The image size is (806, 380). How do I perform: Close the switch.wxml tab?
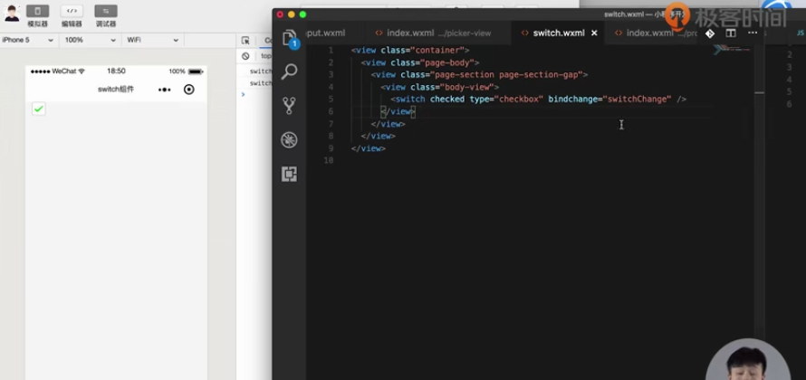click(x=594, y=33)
